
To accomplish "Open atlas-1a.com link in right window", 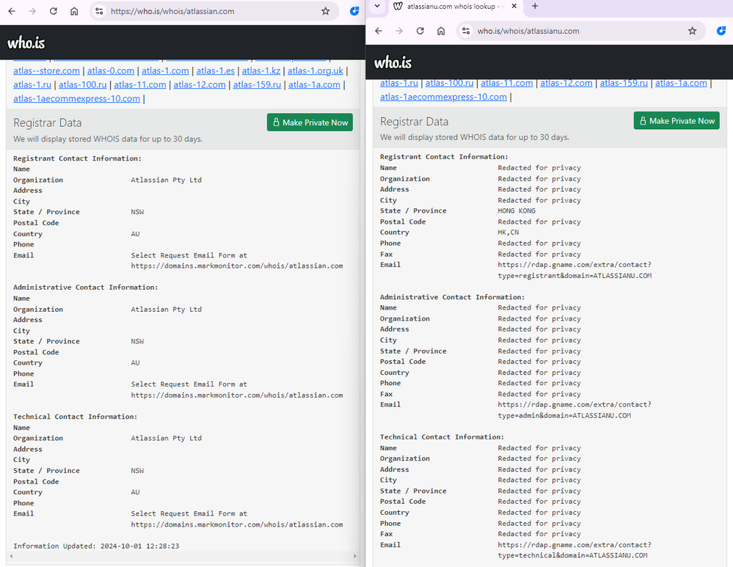I will [x=681, y=83].
